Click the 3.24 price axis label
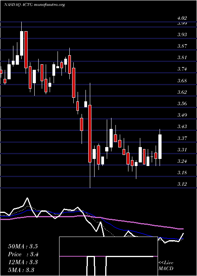Screen dimensions: 197x276 pyautogui.click(x=182, y=161)
